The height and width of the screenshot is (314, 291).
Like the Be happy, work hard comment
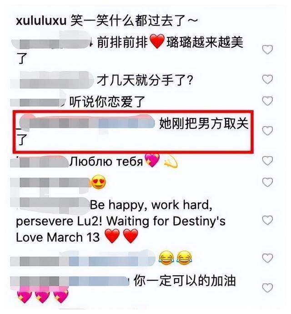point(267,220)
